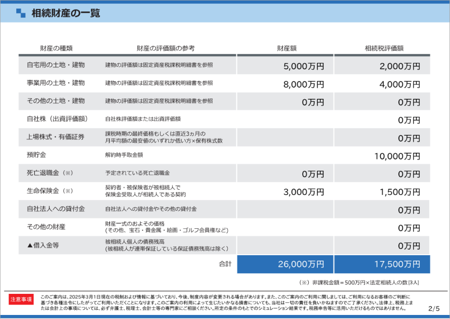The height and width of the screenshot is (319, 450).
Task: Click the 財産の種類 column header
Action: coord(56,48)
